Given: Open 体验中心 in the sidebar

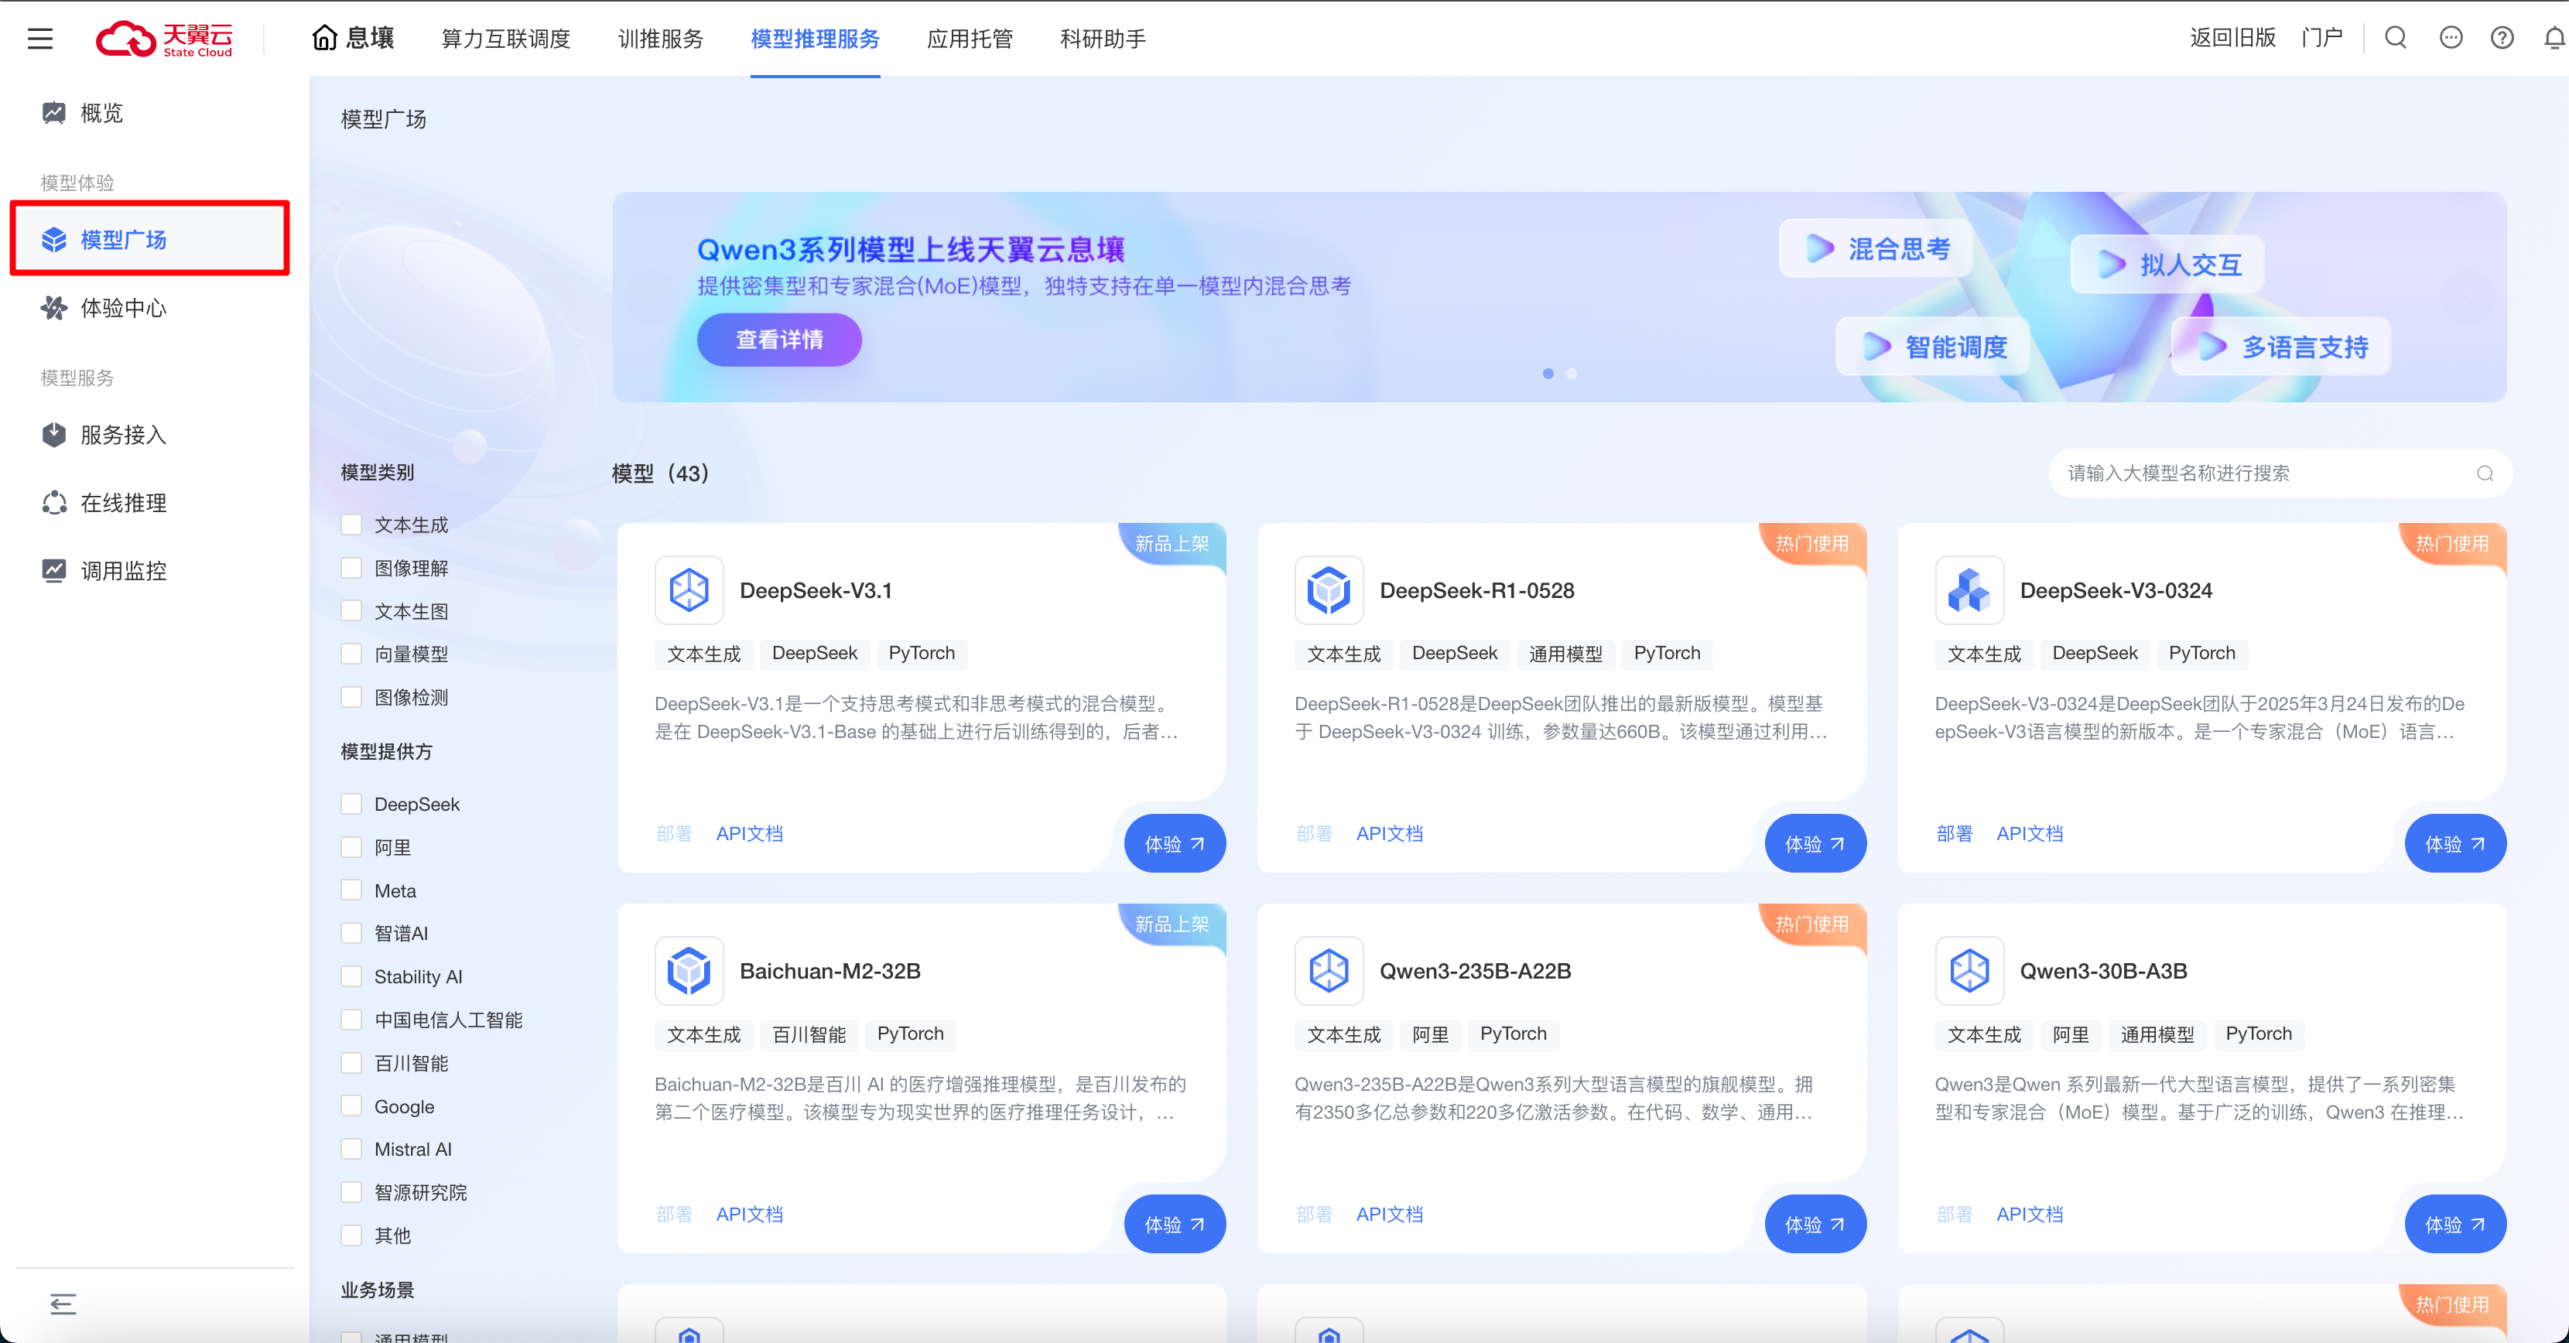Looking at the screenshot, I should point(123,308).
